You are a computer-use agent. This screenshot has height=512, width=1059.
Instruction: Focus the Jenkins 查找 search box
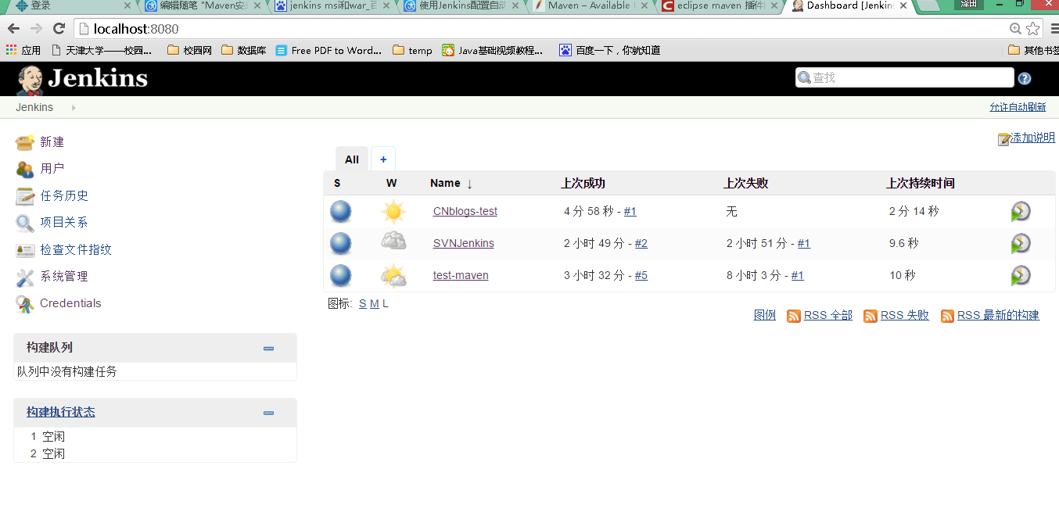(x=905, y=78)
